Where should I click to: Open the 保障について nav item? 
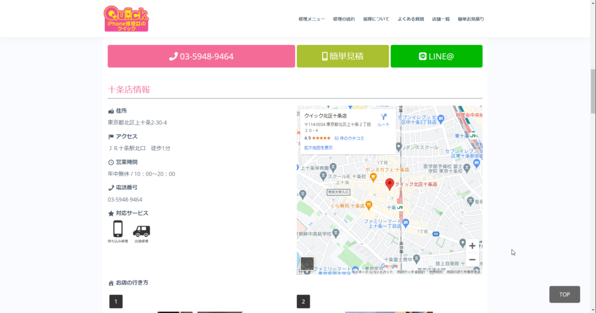[x=376, y=19]
